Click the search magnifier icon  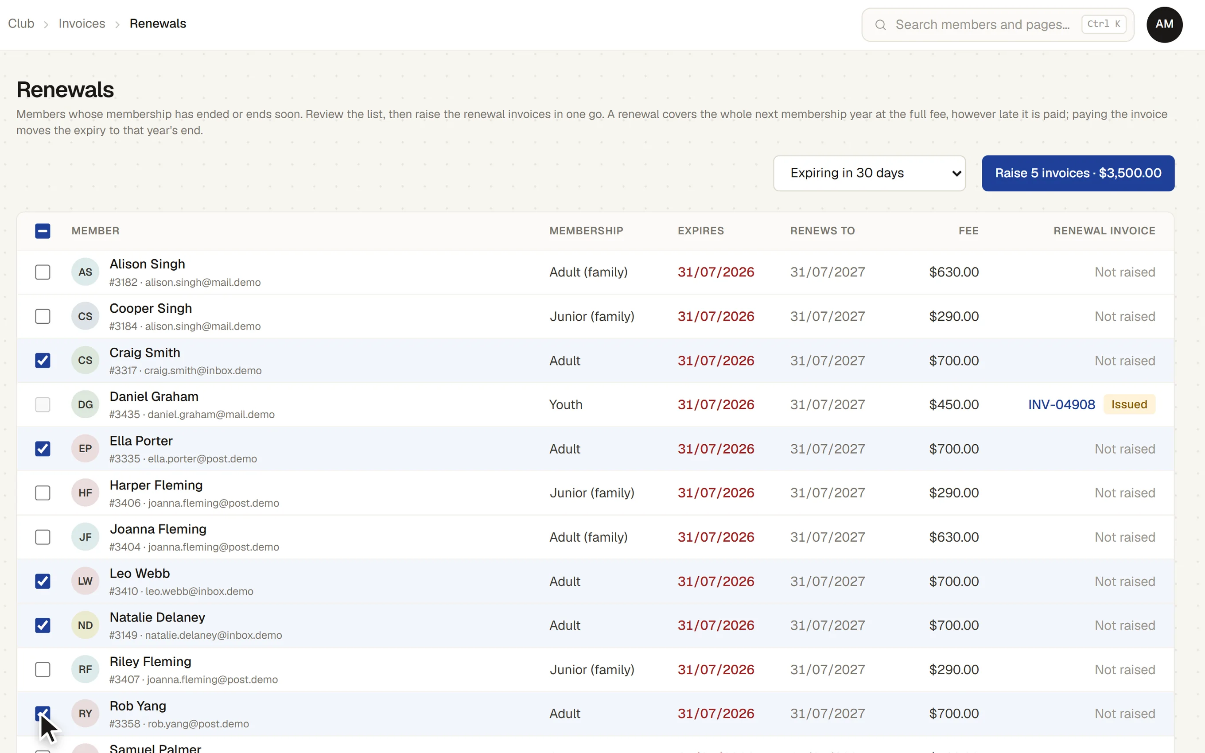[x=880, y=24]
